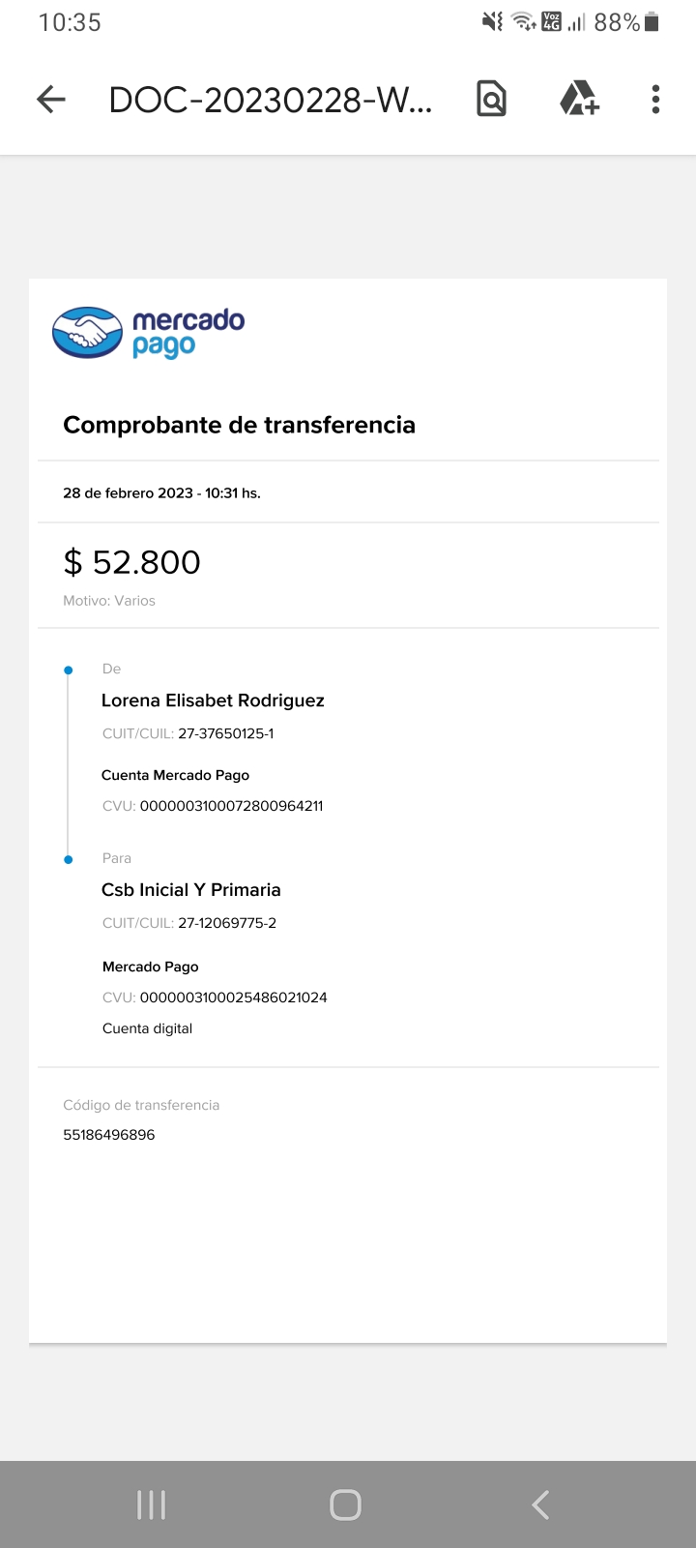The image size is (696, 1548).
Task: Tap the Wi-Fi status icon
Action: 523,22
